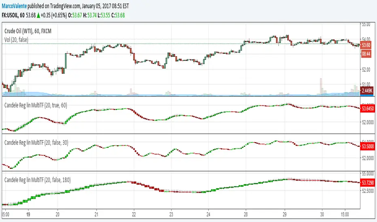This screenshot has width=377, height=222.
Task: Click the 53.7298 indicator value label
Action: [368, 182]
